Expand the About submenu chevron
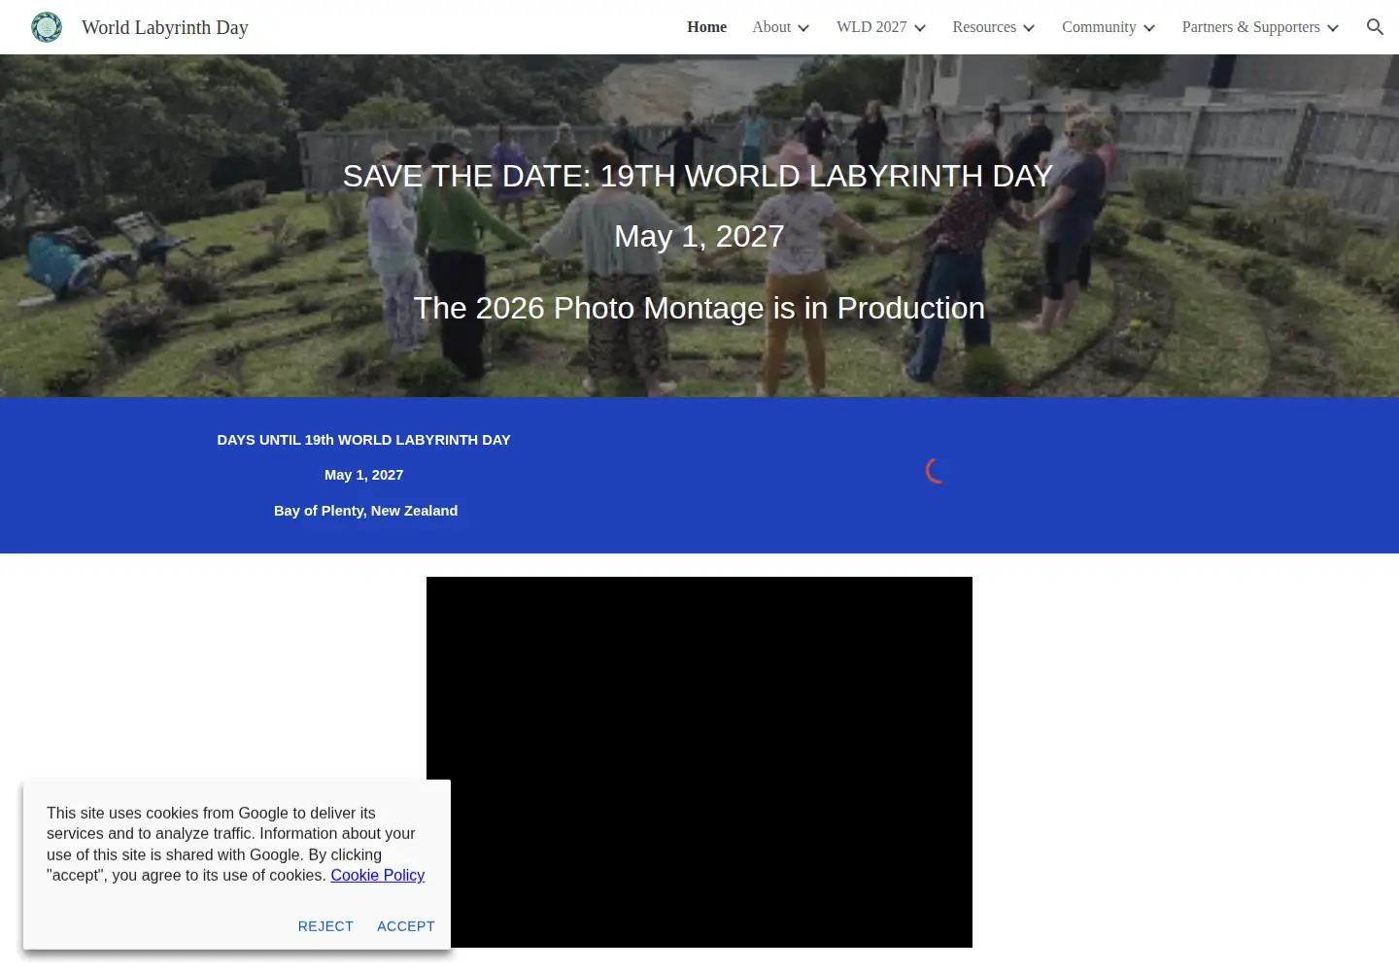The height and width of the screenshot is (971, 1399). [803, 28]
